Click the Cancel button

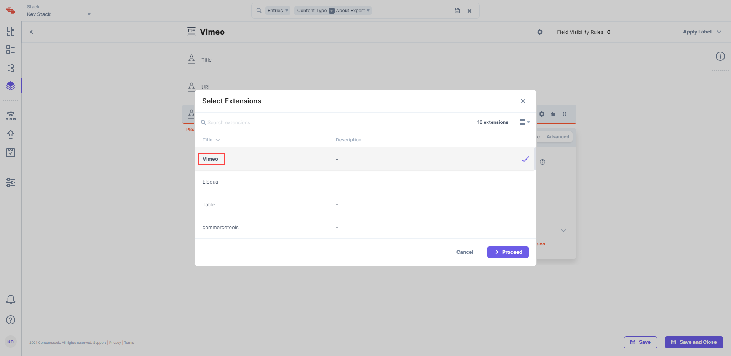click(465, 252)
